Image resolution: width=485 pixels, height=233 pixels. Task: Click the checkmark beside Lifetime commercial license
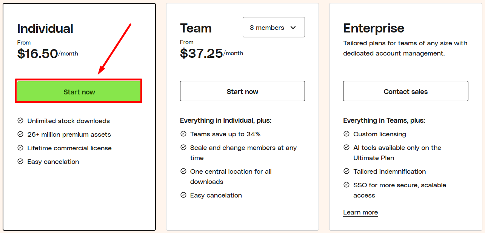(20, 148)
